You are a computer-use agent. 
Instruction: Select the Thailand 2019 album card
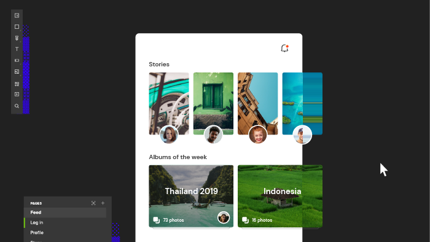point(191,196)
